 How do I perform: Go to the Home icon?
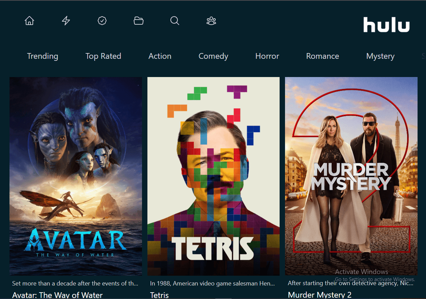[29, 21]
